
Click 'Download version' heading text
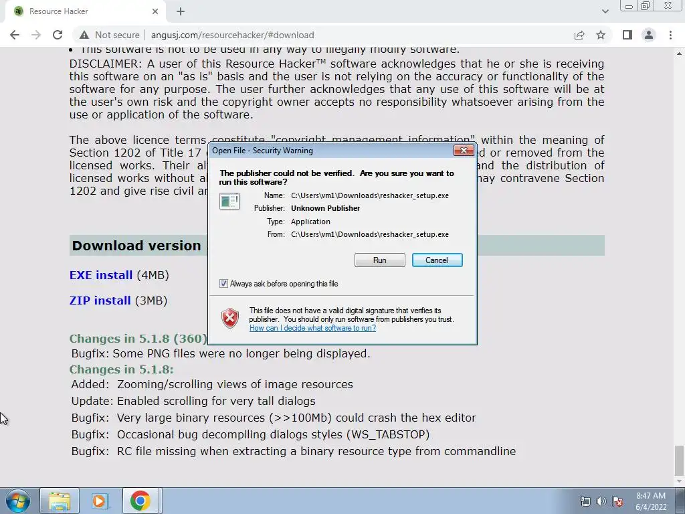pos(136,246)
